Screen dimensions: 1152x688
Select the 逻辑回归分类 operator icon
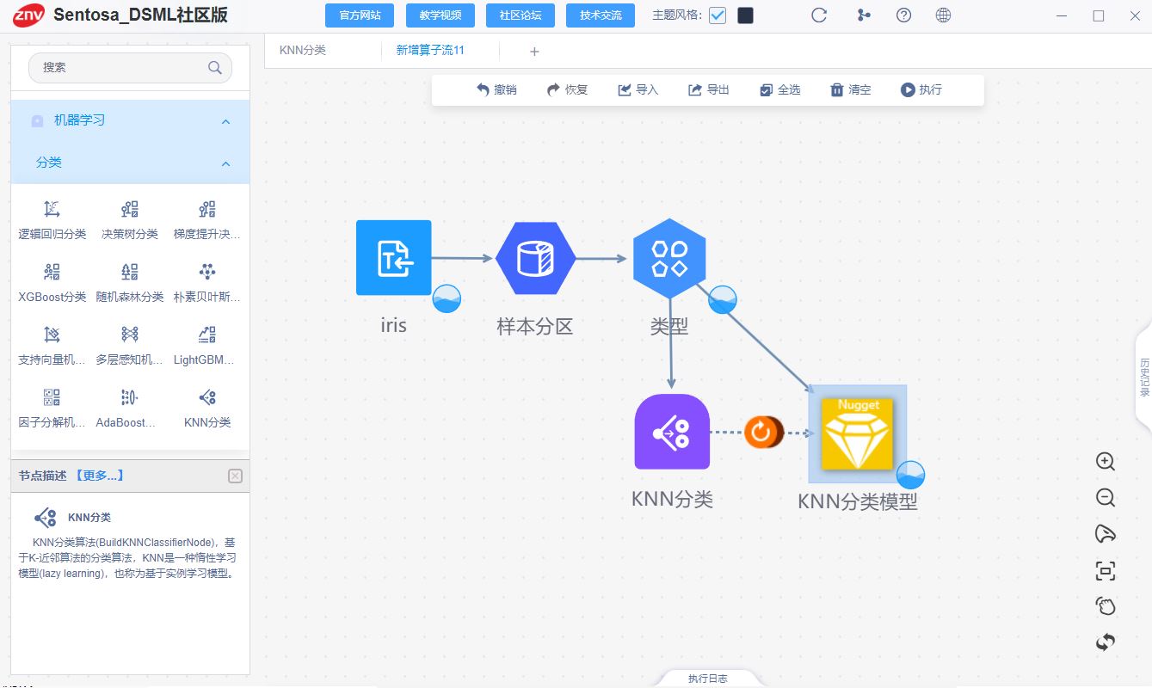[x=52, y=209]
